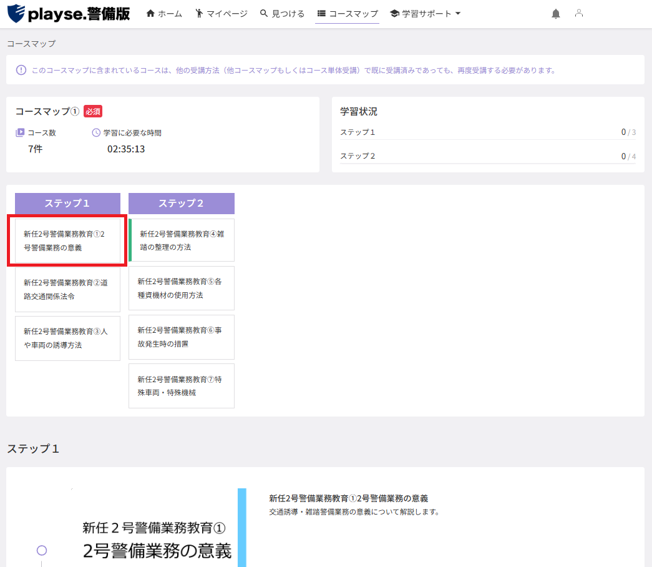The image size is (652, 567).
Task: Expand the 学習サポート dropdown arrow
Action: [x=458, y=13]
